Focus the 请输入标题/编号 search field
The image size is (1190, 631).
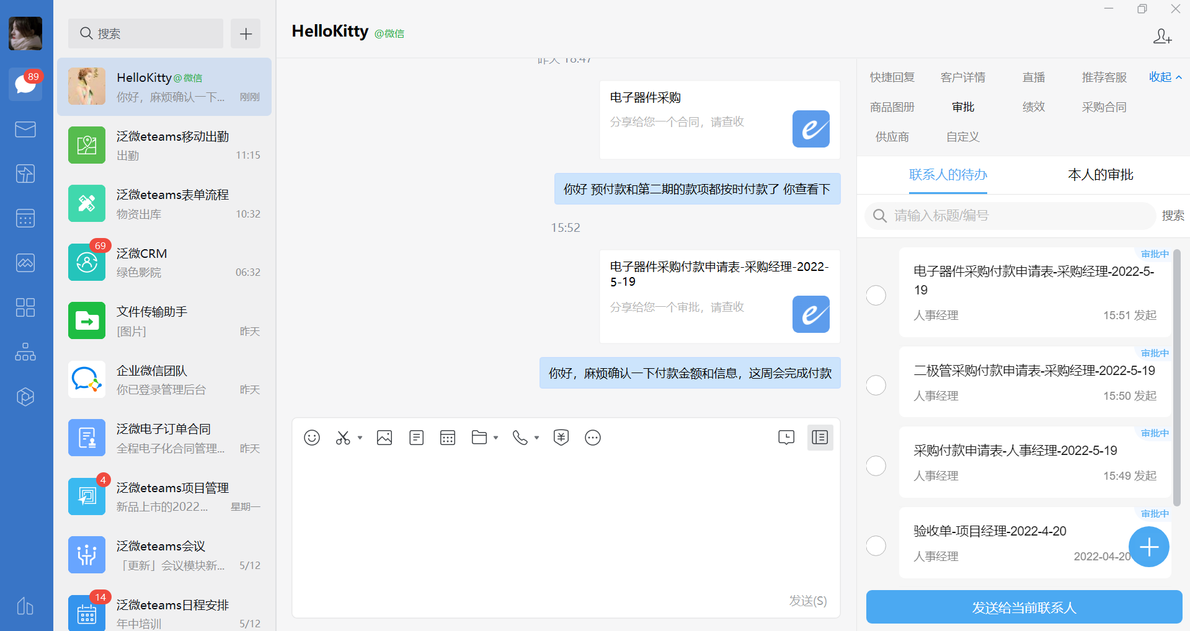(x=1010, y=215)
